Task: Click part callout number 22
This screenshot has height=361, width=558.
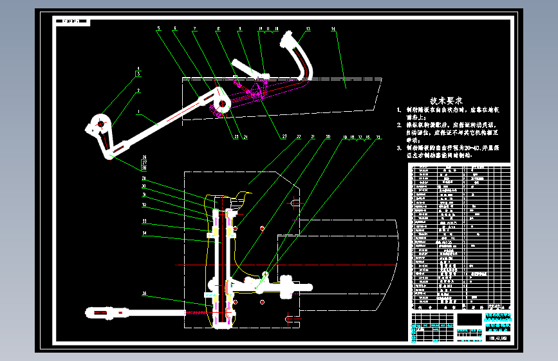Action: [299, 137]
